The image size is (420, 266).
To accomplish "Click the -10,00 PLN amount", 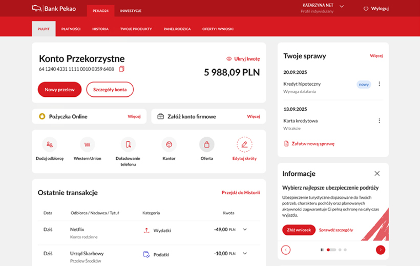I will click(225, 253).
